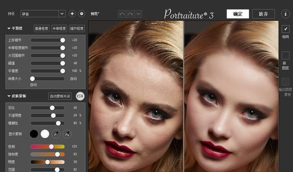This screenshot has width=293, height=172.
Task: Open the 缺省 preset dropdown
Action: click(43, 14)
